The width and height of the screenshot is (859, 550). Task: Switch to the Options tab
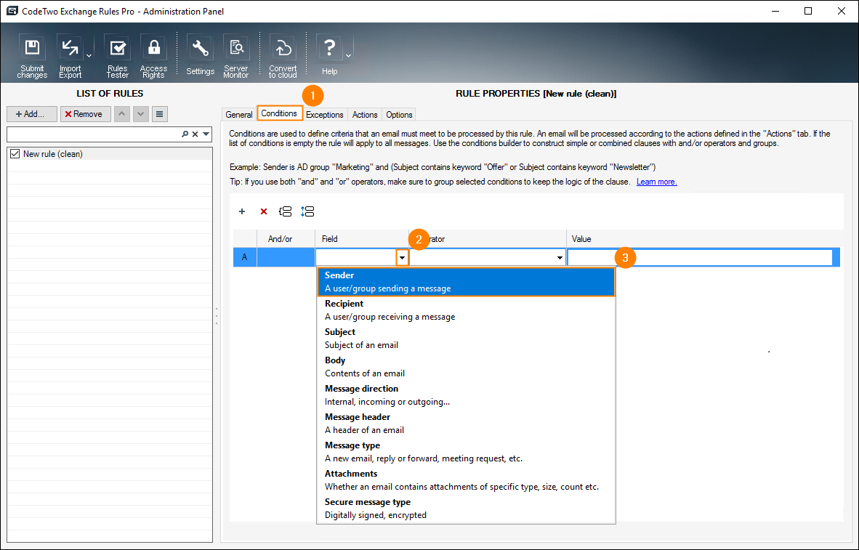(400, 115)
